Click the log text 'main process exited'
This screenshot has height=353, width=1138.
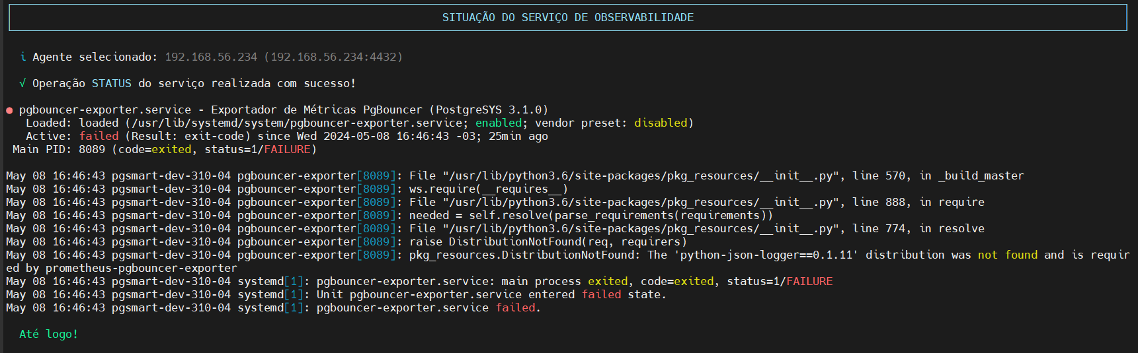[565, 281]
